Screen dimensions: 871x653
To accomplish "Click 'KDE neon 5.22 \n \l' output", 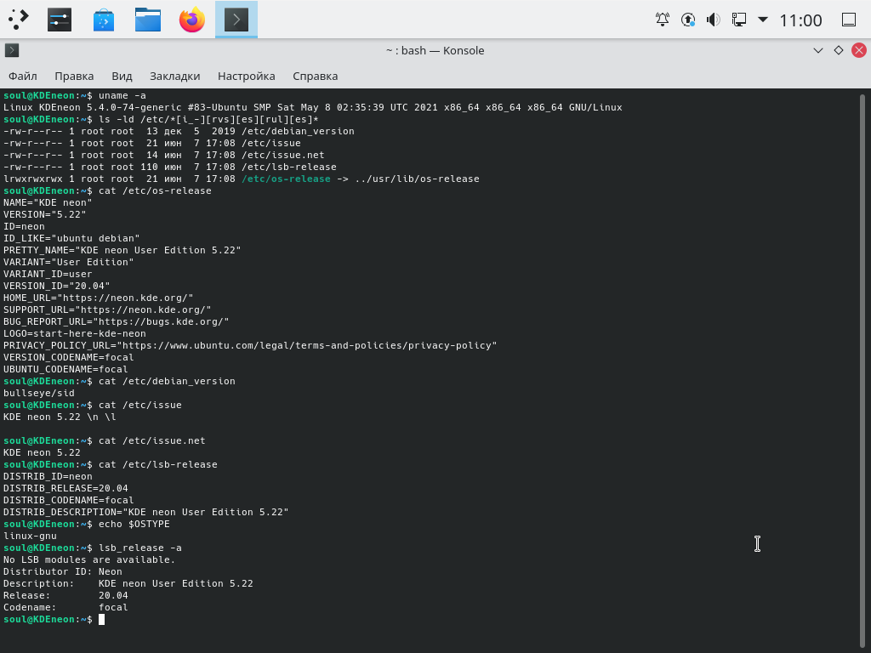I will (x=60, y=417).
